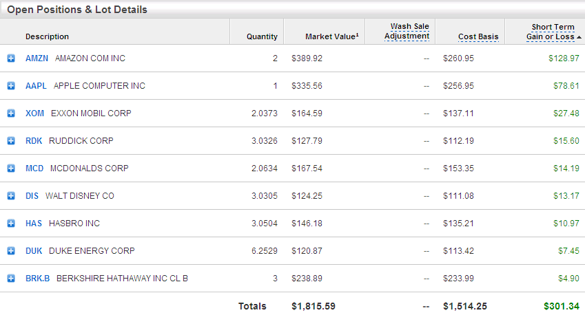Click the plus icon beside RDK

tap(11, 141)
